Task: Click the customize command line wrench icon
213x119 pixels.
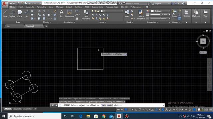Action: point(56,105)
